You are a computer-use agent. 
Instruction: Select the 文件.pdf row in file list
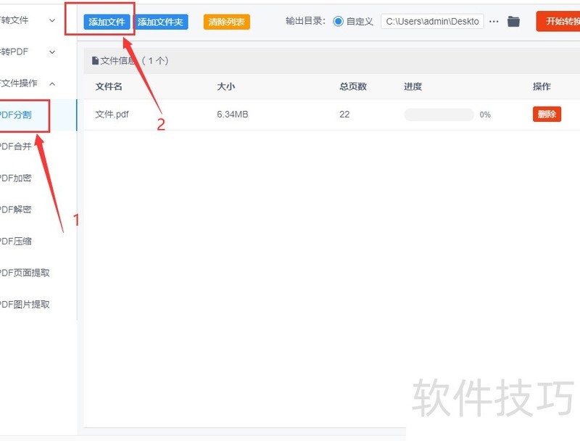point(217,115)
